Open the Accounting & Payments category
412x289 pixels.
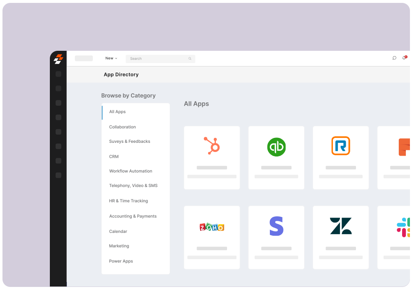tap(133, 216)
